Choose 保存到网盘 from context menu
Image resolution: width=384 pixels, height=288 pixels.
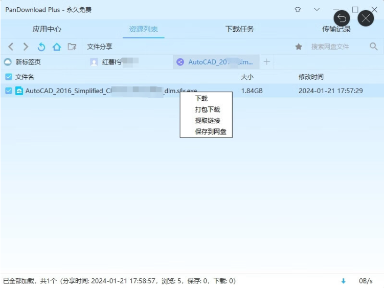tap(211, 131)
